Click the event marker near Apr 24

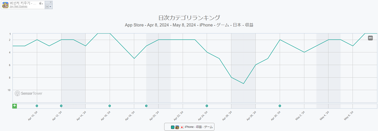click(x=207, y=106)
